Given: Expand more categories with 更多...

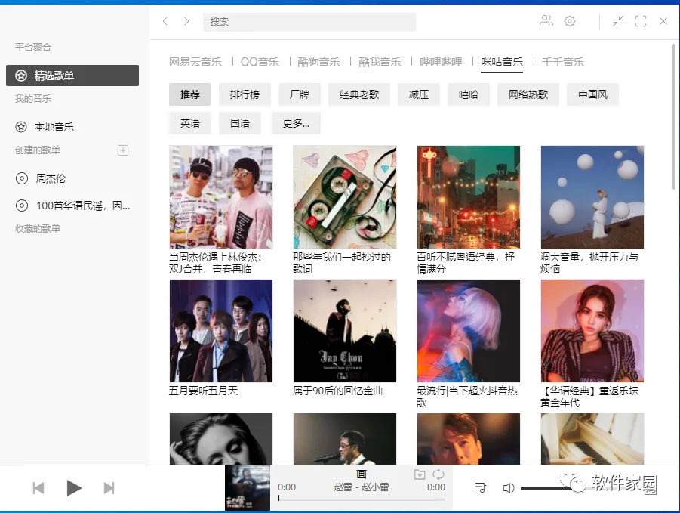Looking at the screenshot, I should 296,123.
